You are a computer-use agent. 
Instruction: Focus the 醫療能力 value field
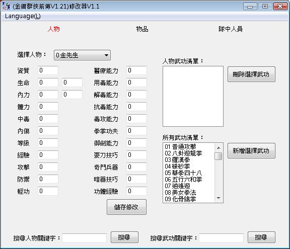(136, 70)
